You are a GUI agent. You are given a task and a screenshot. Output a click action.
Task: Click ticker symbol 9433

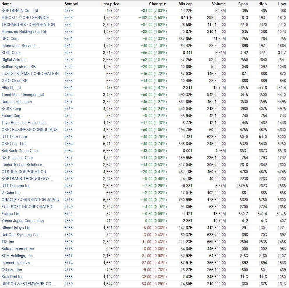(68, 53)
